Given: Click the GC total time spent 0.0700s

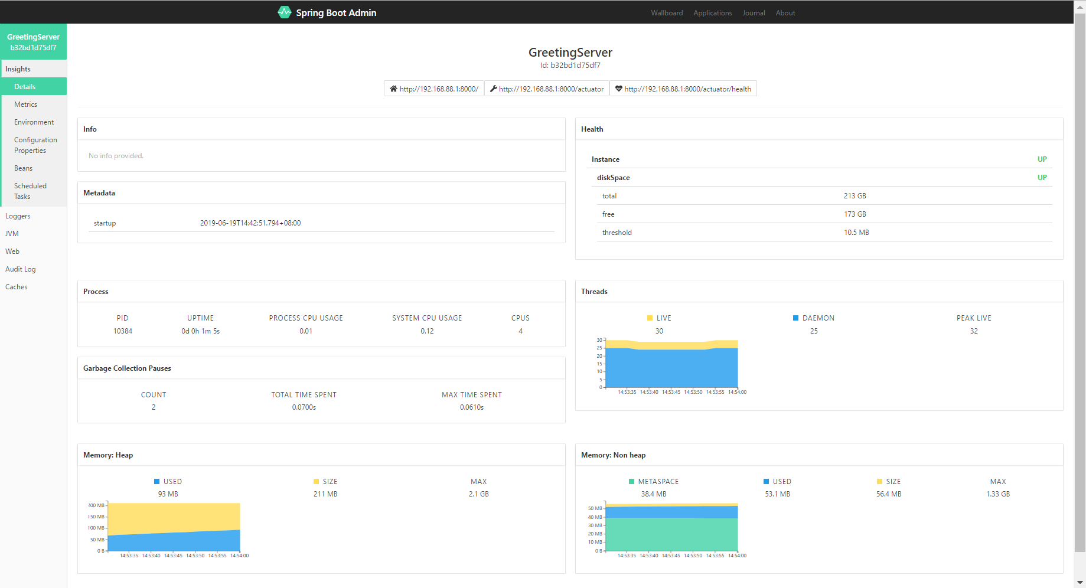Looking at the screenshot, I should [x=304, y=407].
